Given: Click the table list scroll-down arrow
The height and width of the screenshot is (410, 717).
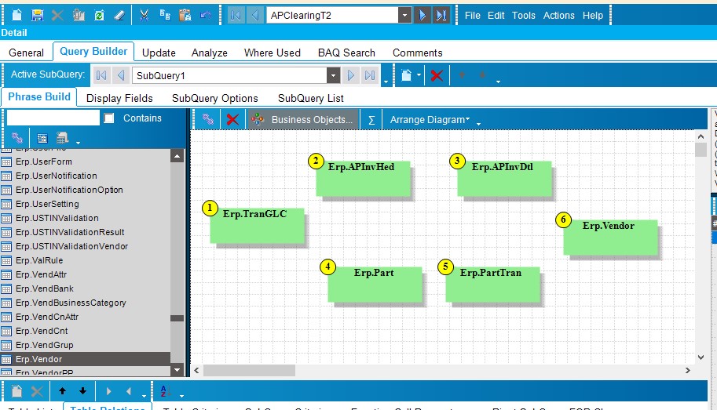Looking at the screenshot, I should tap(177, 370).
